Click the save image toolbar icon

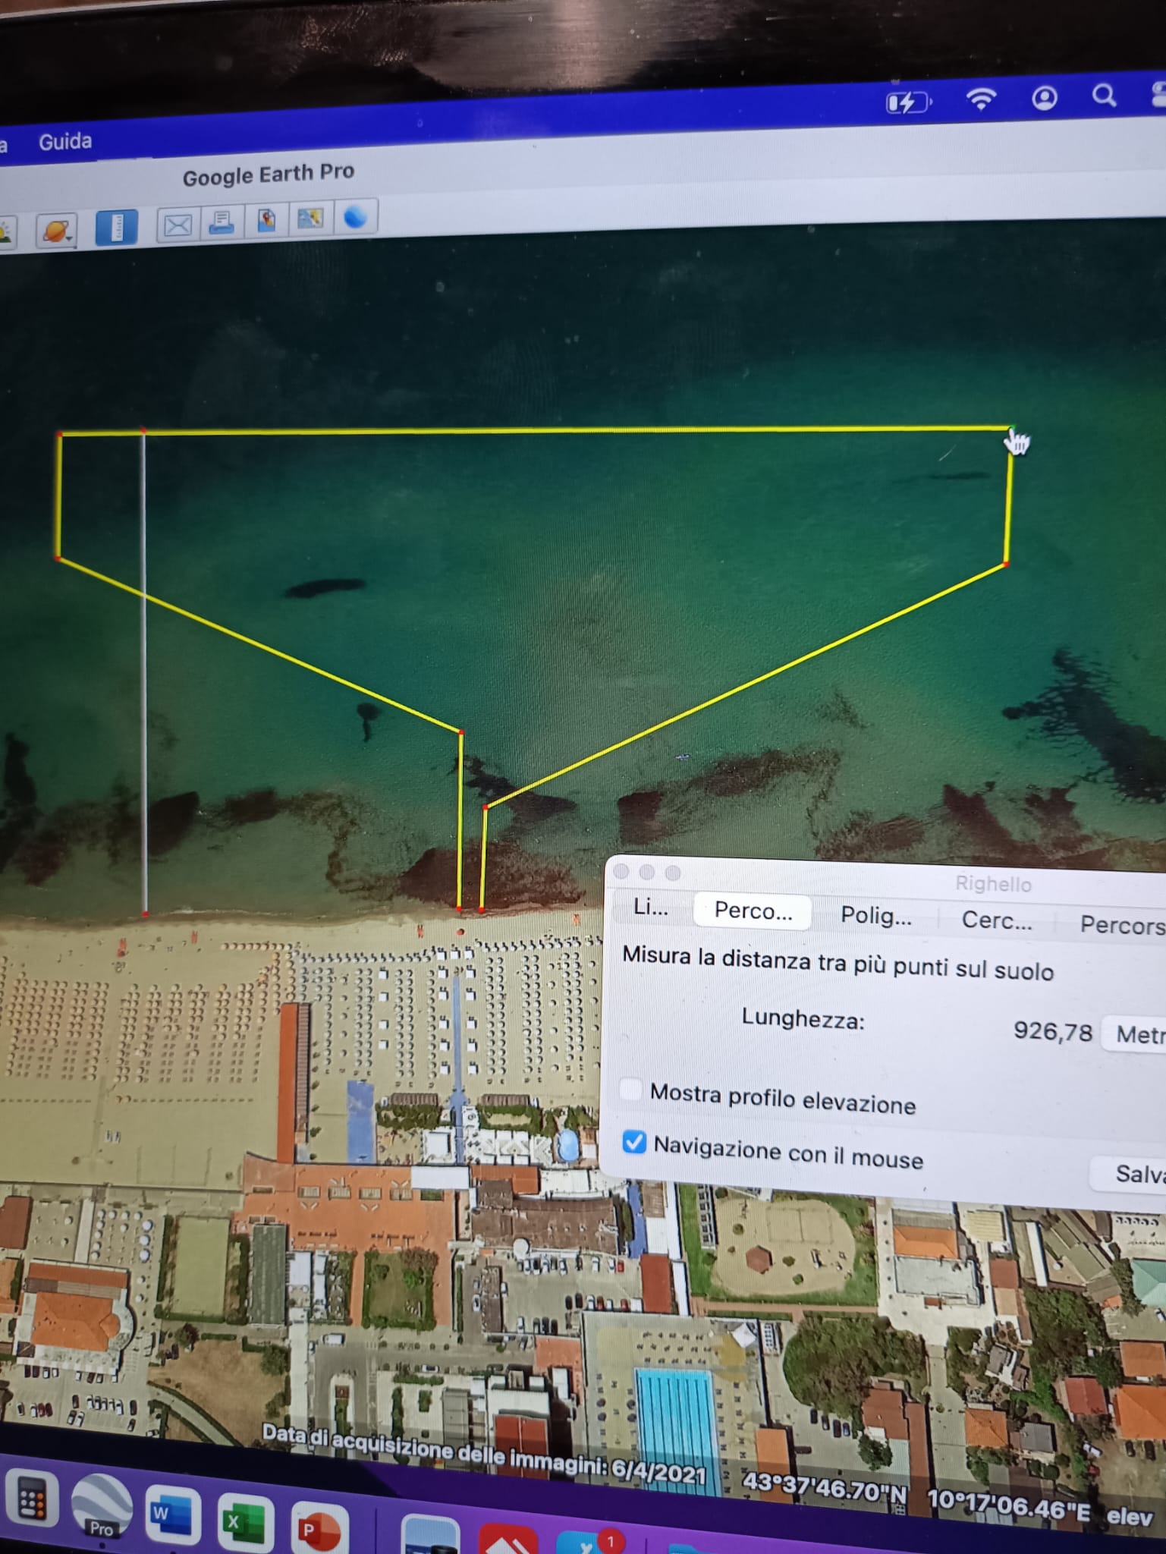click(x=266, y=220)
